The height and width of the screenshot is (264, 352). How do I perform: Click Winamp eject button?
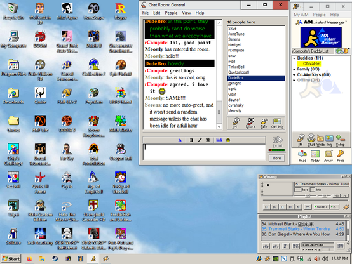[x=308, y=207]
